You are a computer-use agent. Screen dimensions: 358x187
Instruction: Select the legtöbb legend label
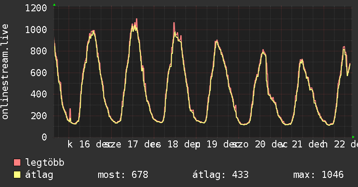(45, 163)
